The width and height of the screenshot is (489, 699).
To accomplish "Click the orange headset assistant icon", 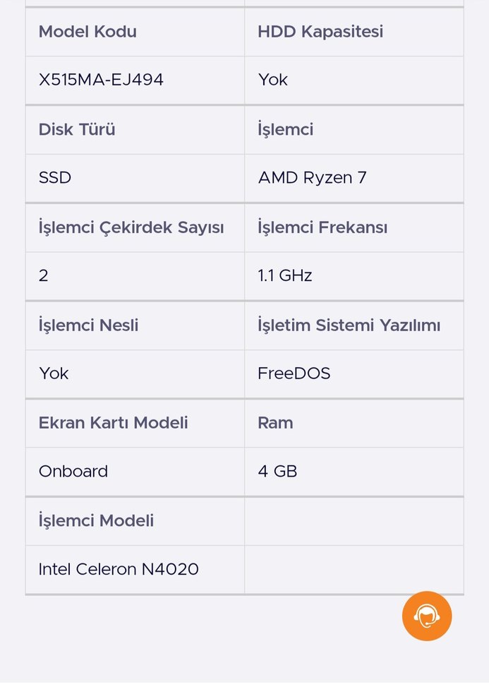I will coord(427,616).
